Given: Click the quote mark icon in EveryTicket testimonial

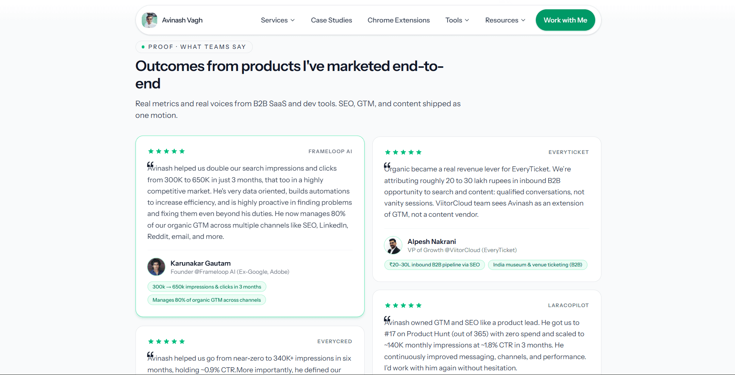Looking at the screenshot, I should [387, 165].
